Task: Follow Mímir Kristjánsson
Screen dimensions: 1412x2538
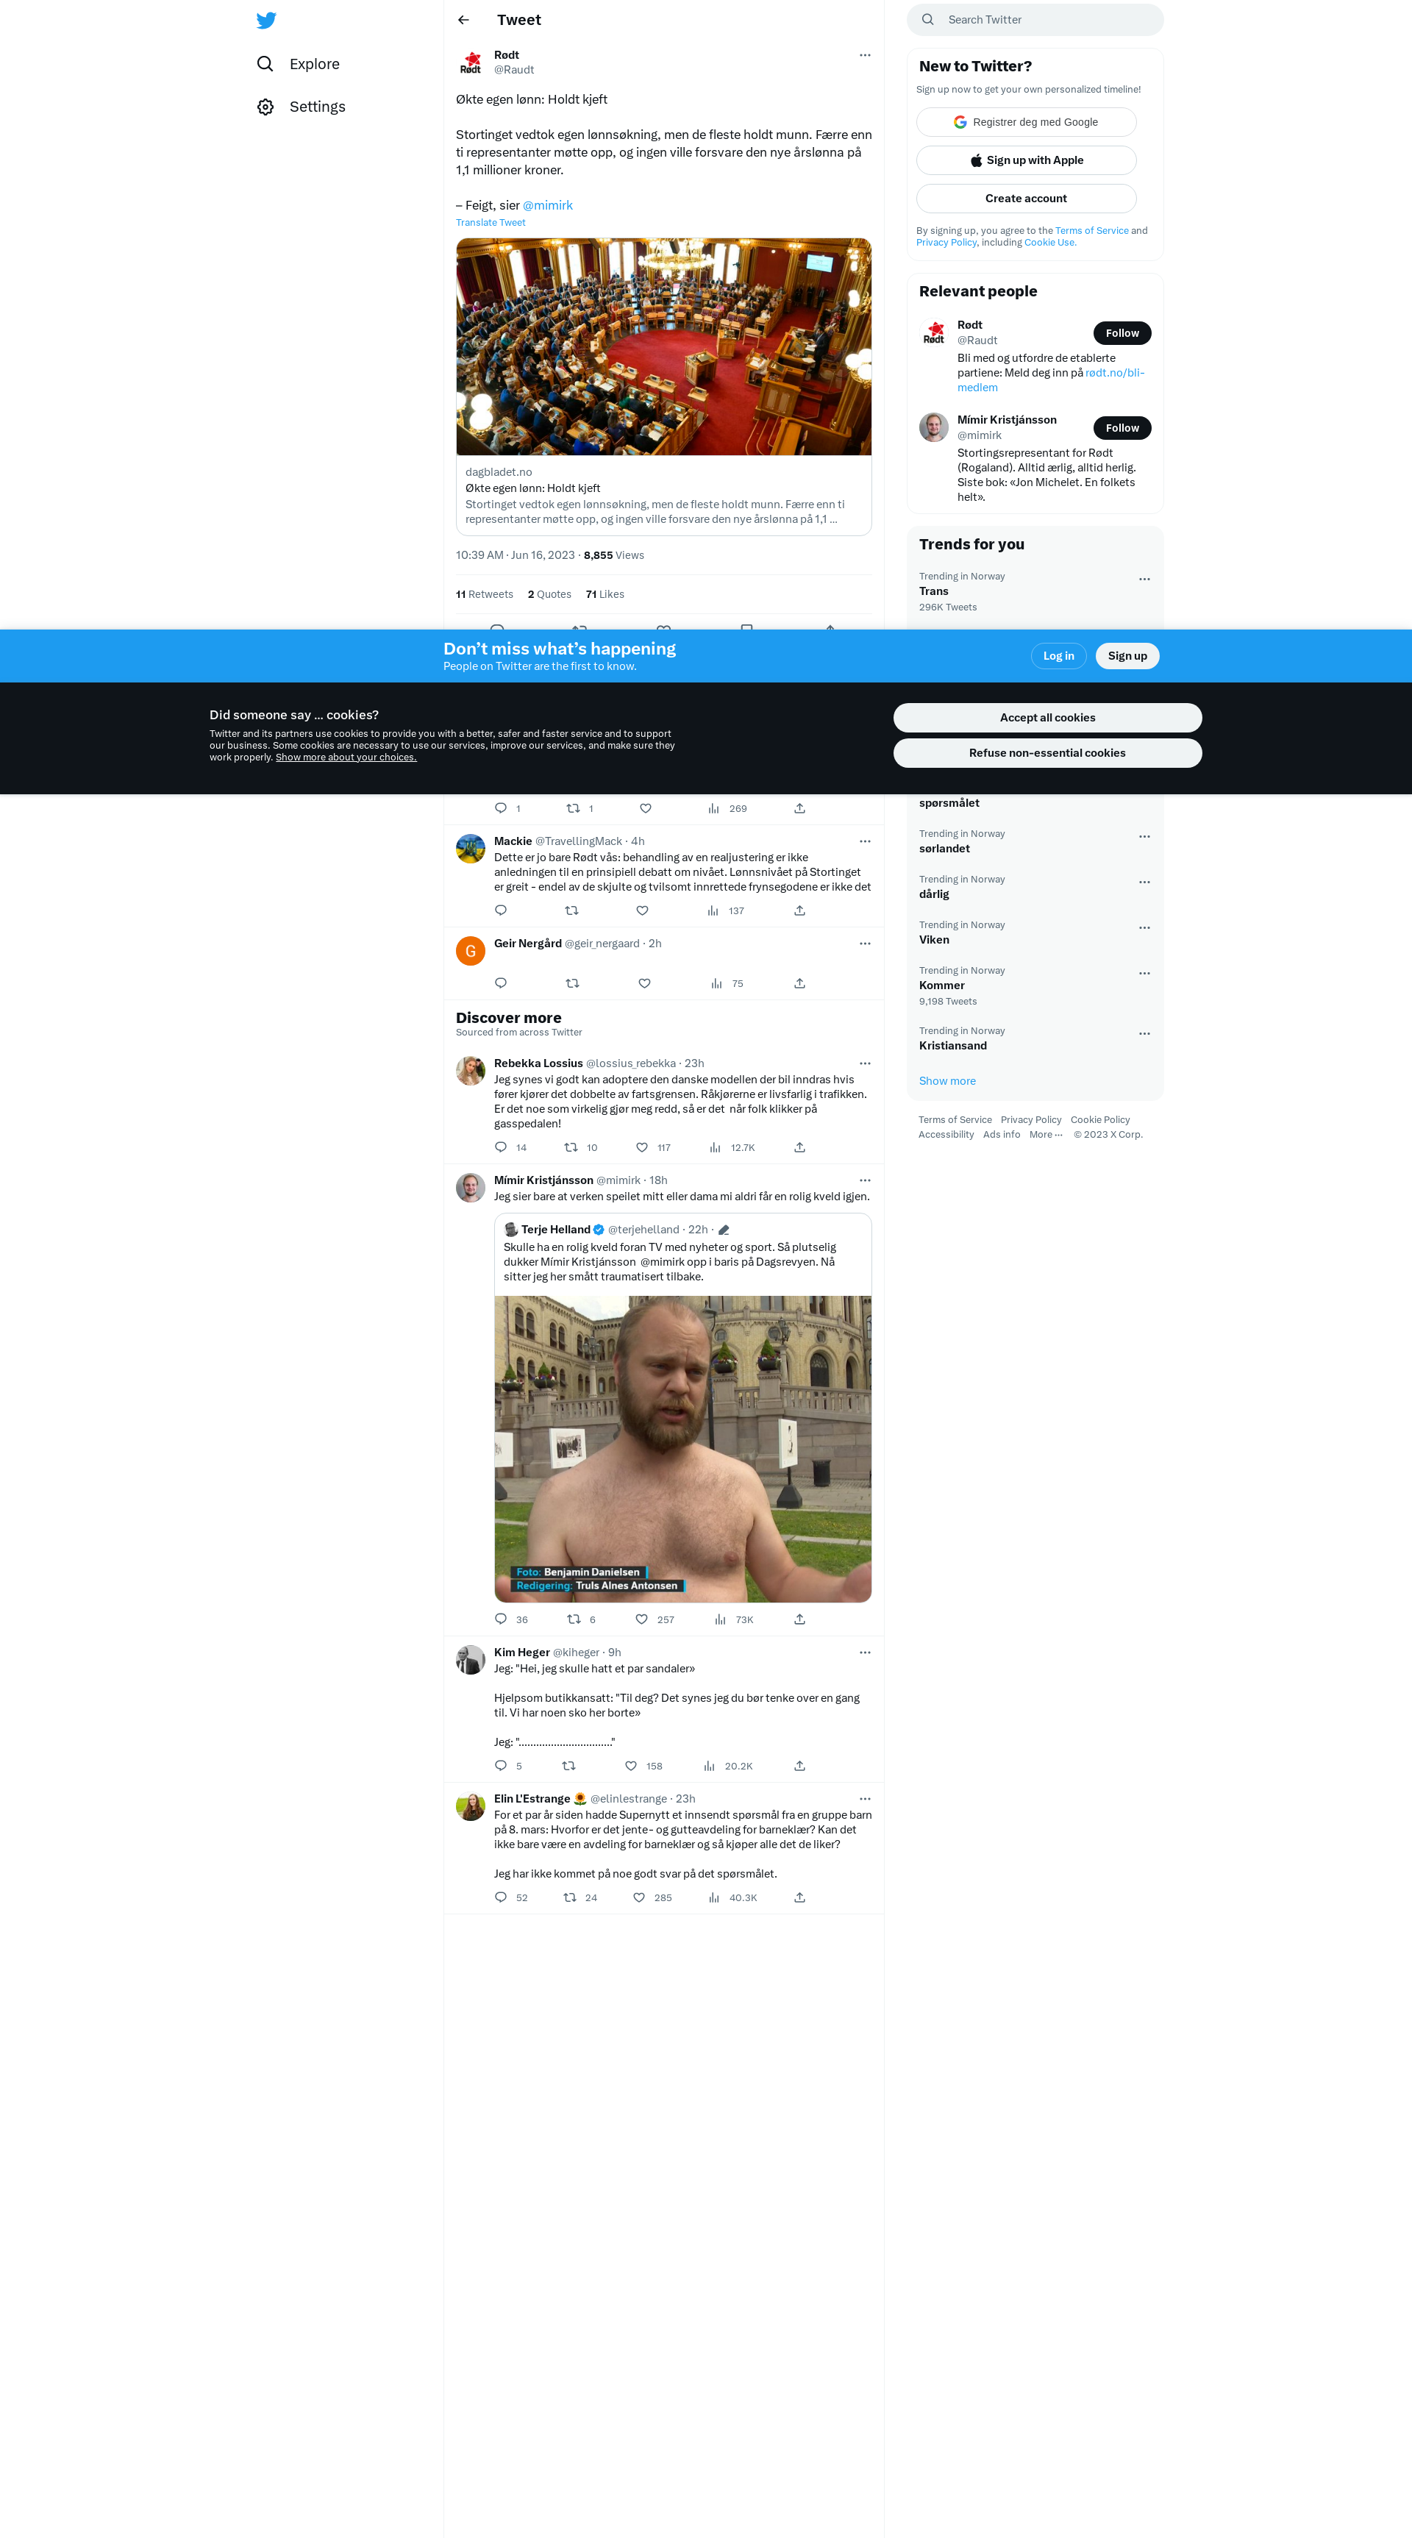Action: pos(1122,427)
